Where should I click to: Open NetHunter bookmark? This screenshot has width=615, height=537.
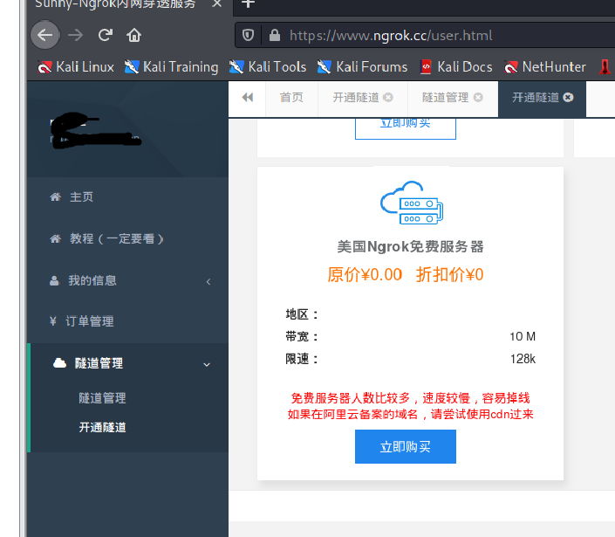click(545, 66)
